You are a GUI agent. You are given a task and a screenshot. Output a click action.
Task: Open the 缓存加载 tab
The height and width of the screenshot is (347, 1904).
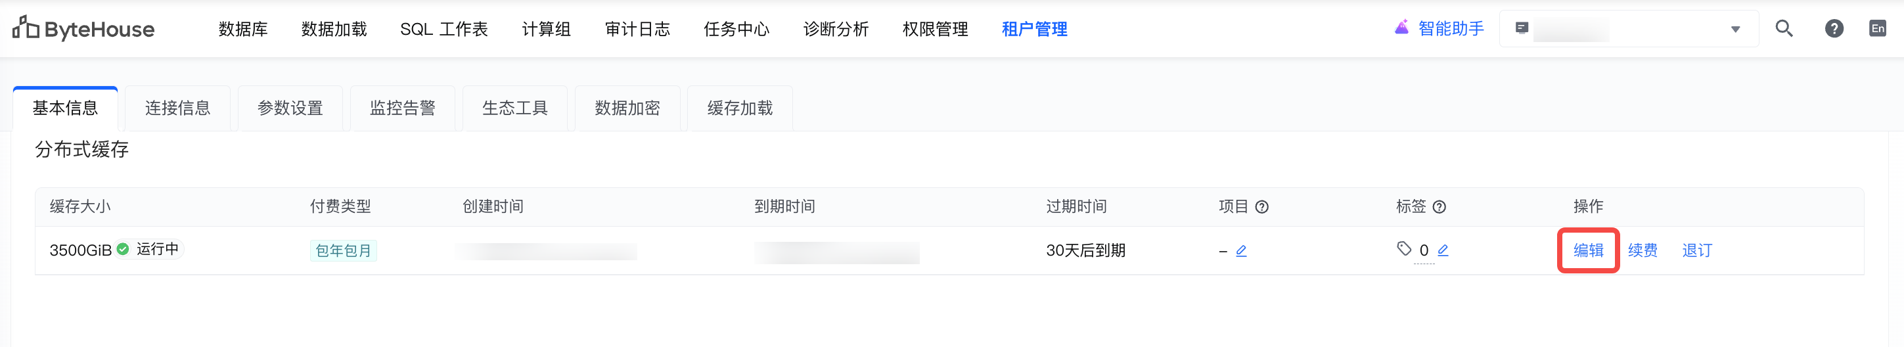point(740,108)
